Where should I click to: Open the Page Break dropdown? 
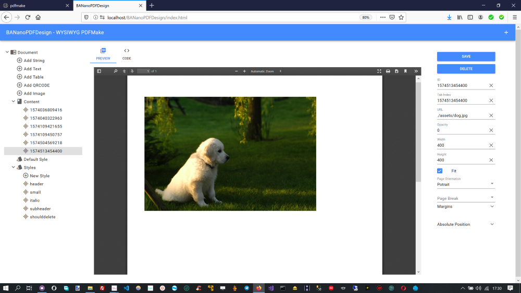pyautogui.click(x=466, y=198)
